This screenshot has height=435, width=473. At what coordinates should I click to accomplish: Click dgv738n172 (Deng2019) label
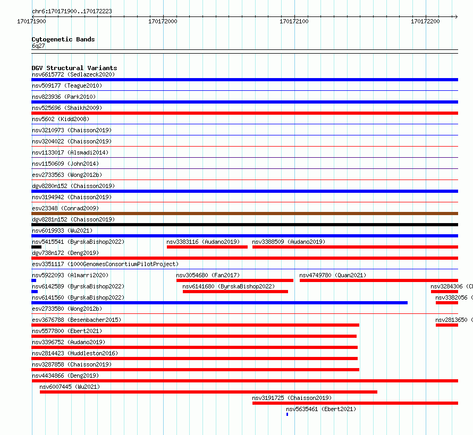(65, 253)
